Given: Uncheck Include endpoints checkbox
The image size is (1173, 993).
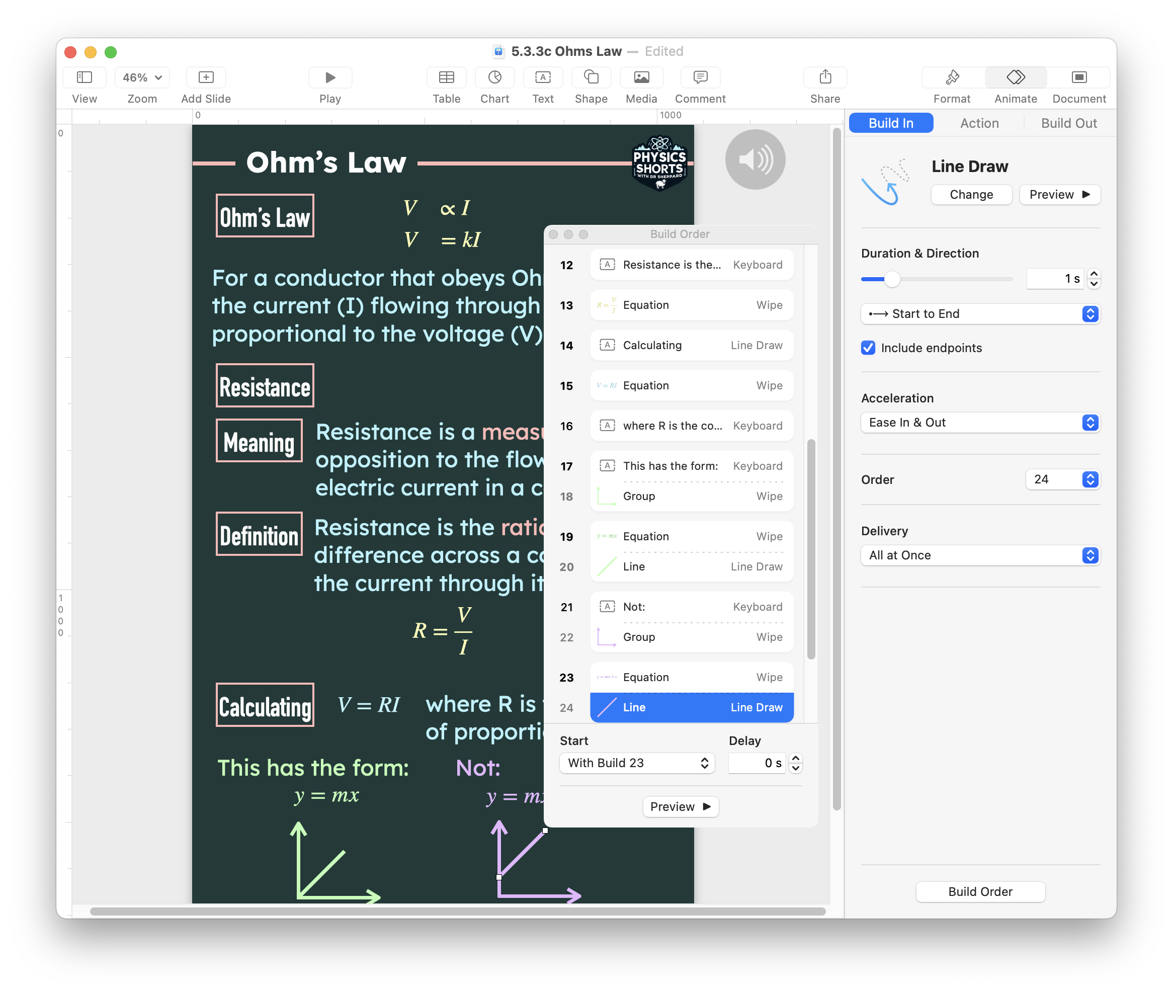Looking at the screenshot, I should [868, 348].
